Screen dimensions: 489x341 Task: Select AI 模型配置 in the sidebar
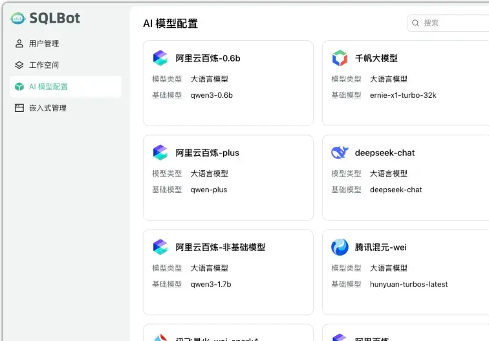pos(65,87)
